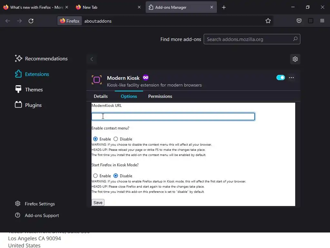Click the ModernKiosk URL input field
Image resolution: width=330 pixels, height=248 pixels.
[173, 117]
